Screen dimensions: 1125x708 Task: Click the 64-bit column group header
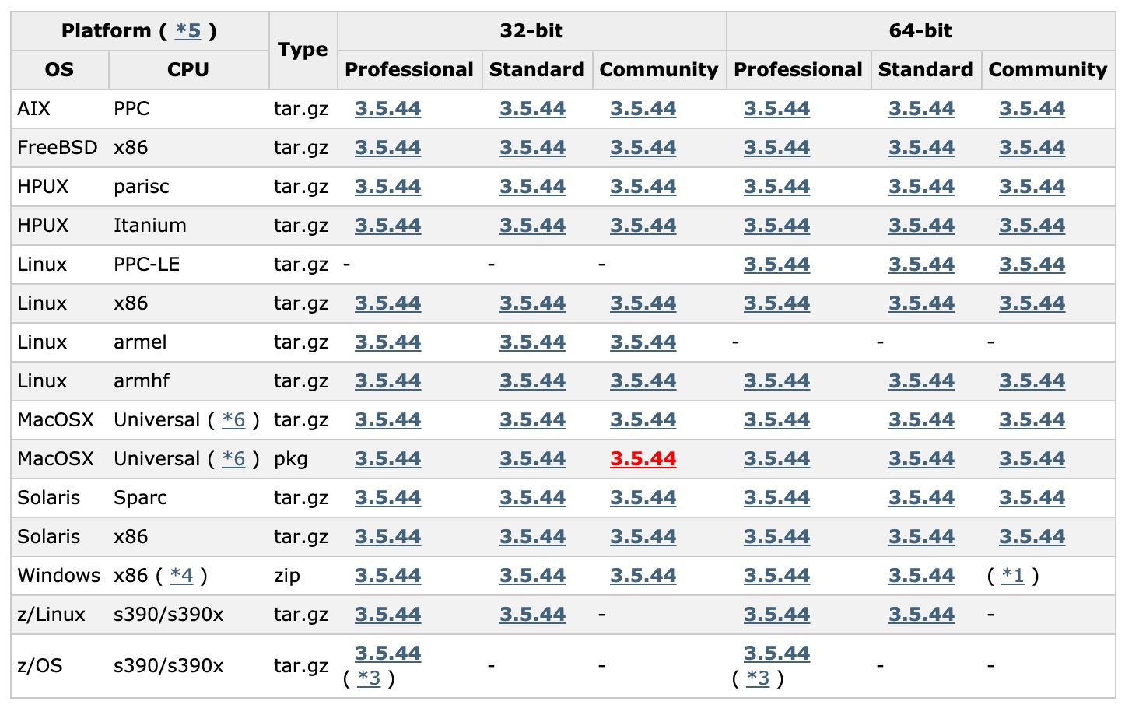tap(920, 31)
